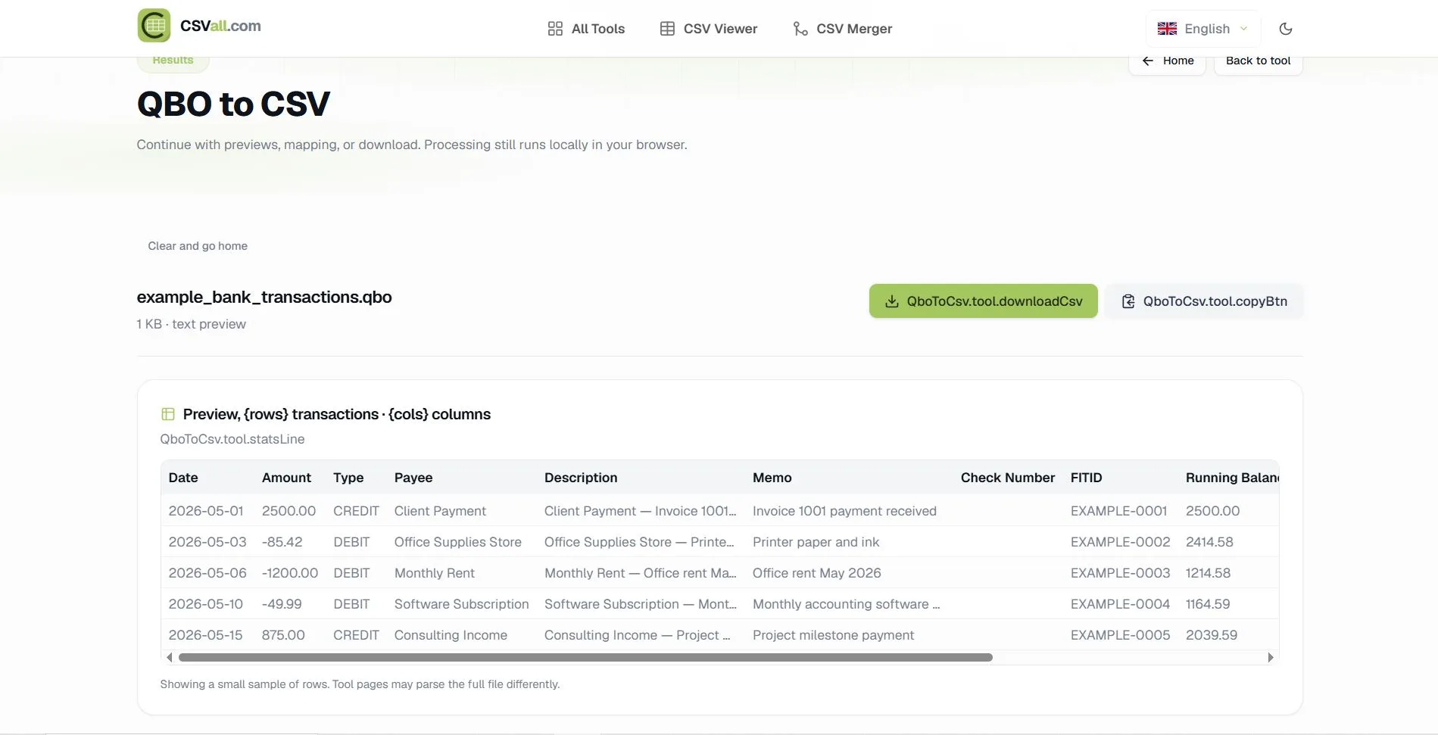
Task: Expand the English language dropdown chevron
Action: 1243,29
